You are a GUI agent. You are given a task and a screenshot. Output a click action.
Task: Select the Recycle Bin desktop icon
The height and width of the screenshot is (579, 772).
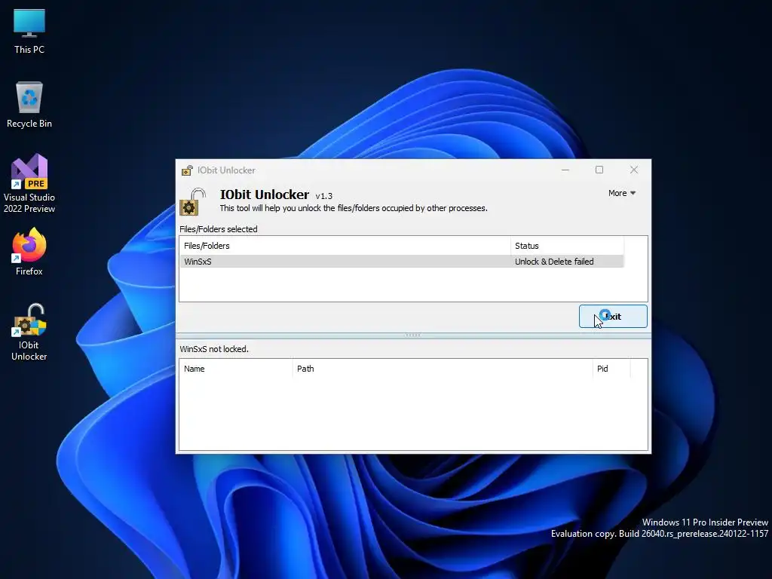pyautogui.click(x=29, y=105)
